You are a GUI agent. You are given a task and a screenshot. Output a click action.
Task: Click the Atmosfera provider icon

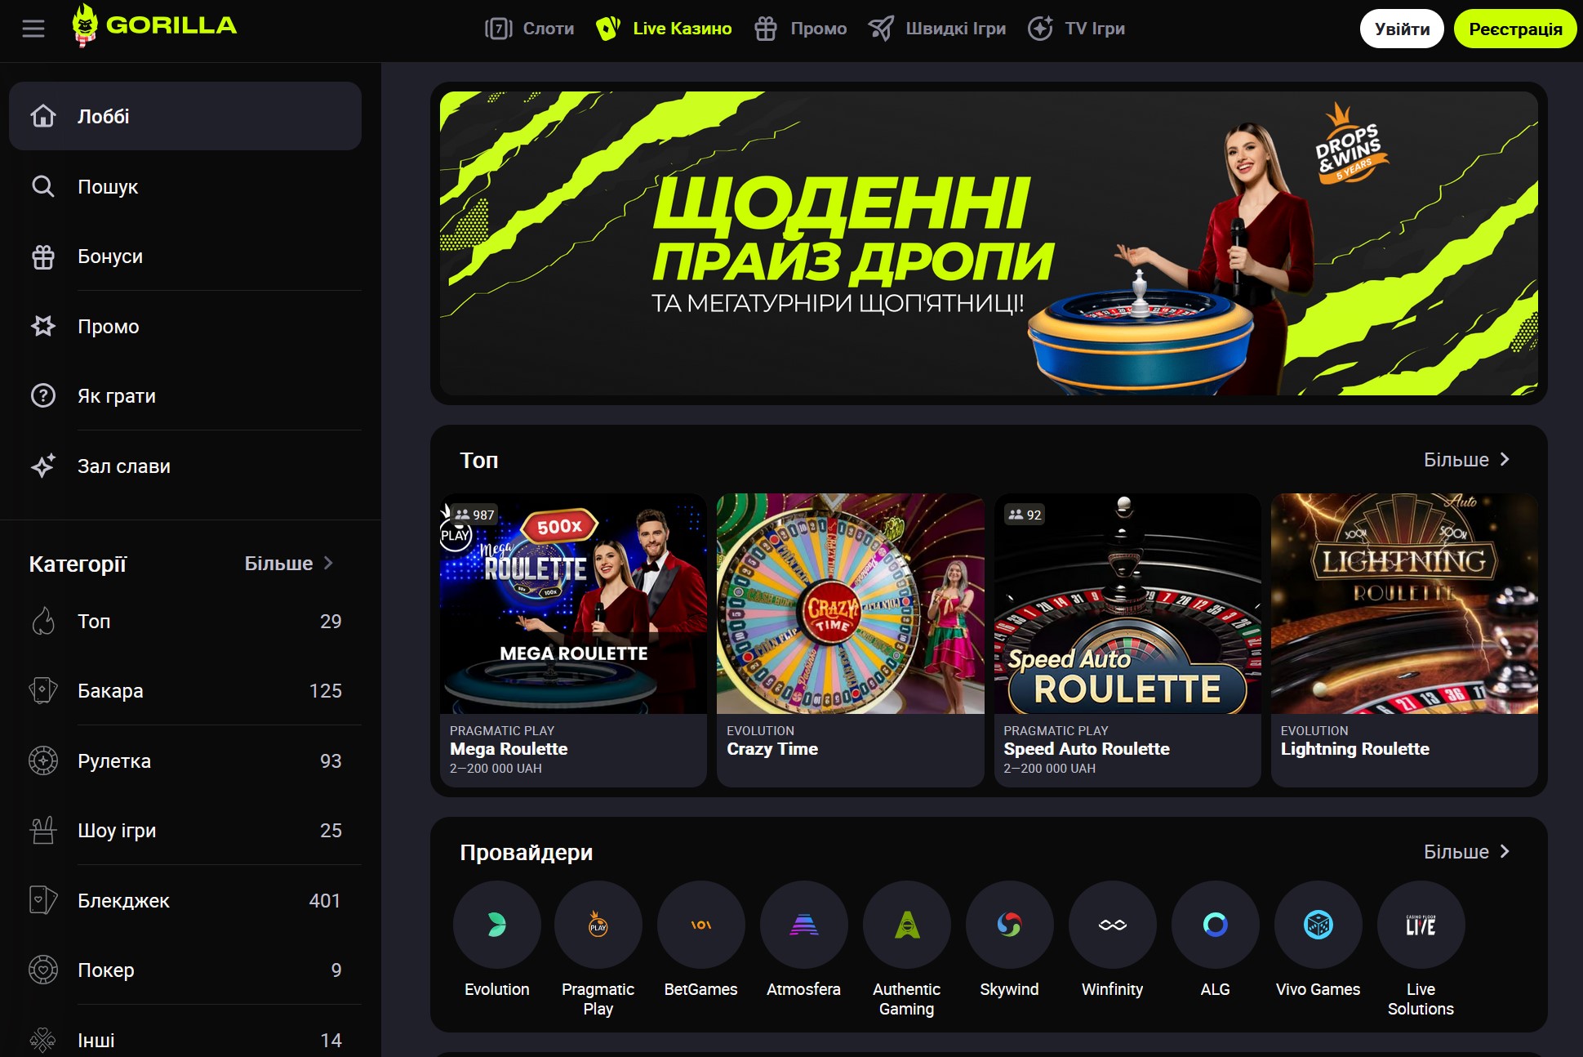(803, 925)
